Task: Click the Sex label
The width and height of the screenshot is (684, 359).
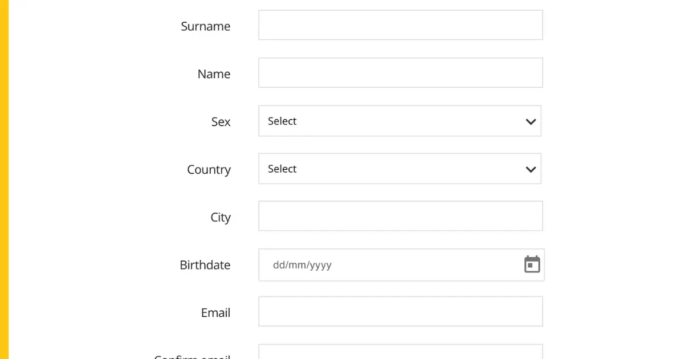Action: click(x=221, y=122)
